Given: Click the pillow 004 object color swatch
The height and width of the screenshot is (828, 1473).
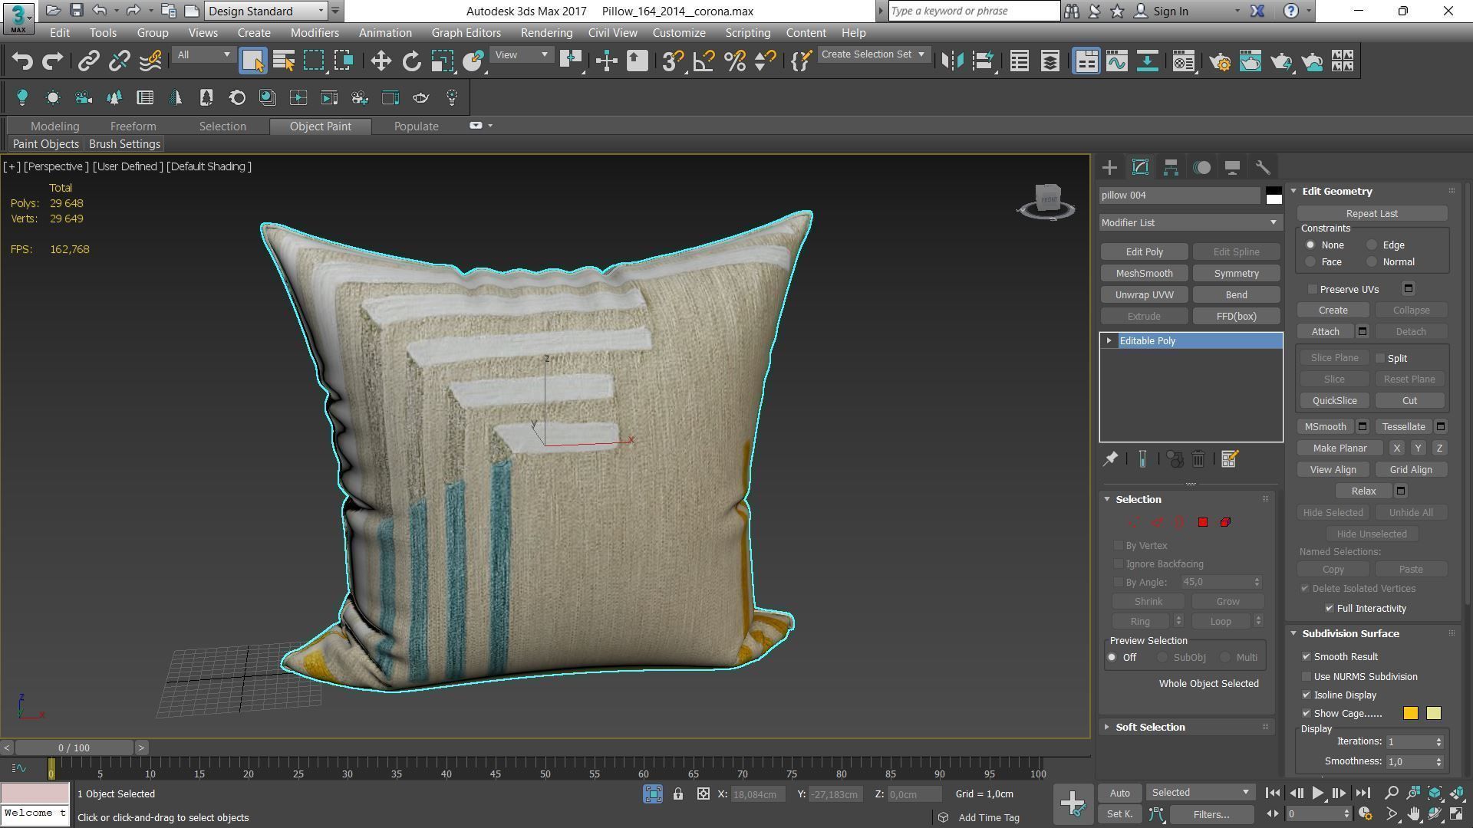Looking at the screenshot, I should (1274, 195).
